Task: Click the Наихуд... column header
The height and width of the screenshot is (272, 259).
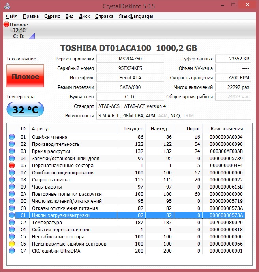Action: 160,129
